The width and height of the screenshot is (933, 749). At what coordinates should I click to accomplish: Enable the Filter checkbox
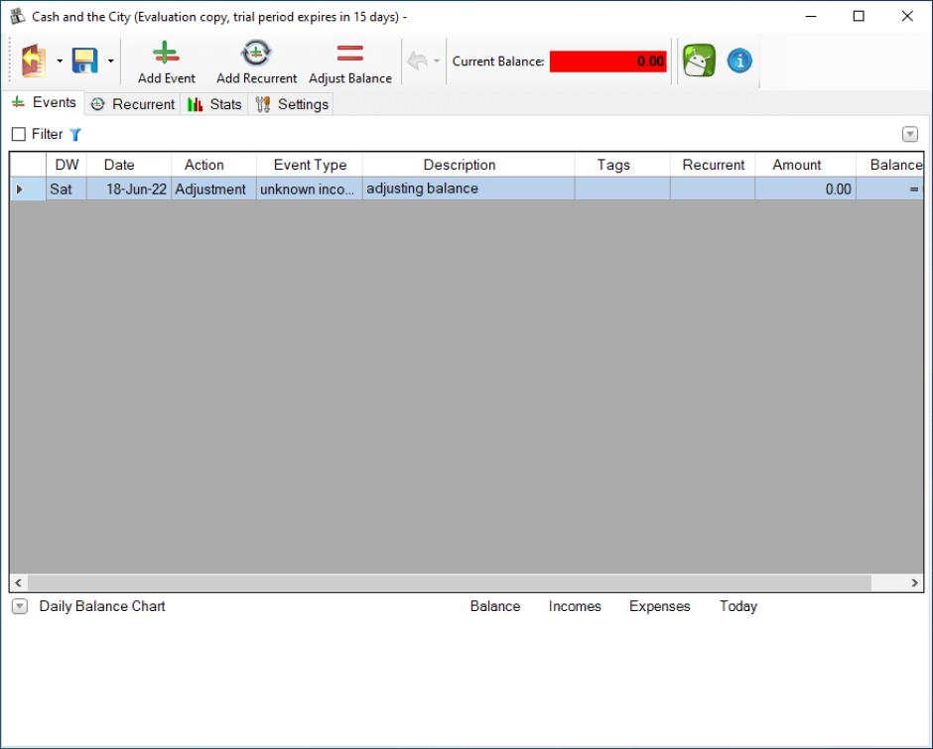[x=19, y=135]
